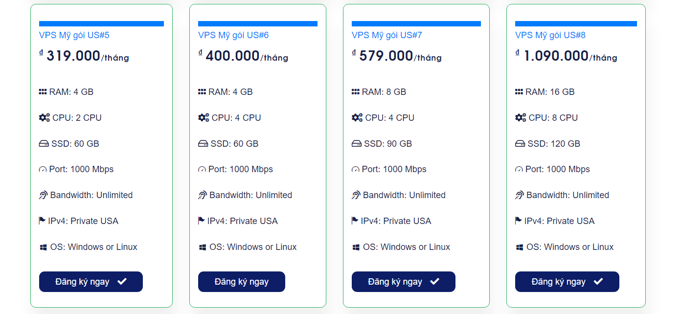681x314 pixels.
Task: Click the SSD drive icon in US#5 plan
Action: pyautogui.click(x=44, y=144)
